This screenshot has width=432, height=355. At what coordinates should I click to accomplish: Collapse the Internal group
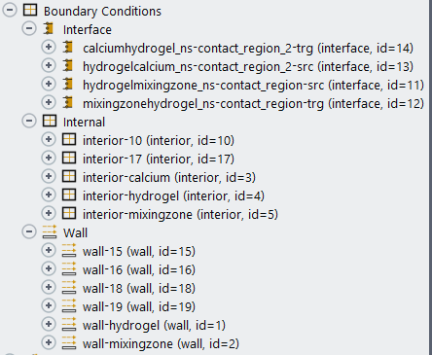(x=29, y=121)
